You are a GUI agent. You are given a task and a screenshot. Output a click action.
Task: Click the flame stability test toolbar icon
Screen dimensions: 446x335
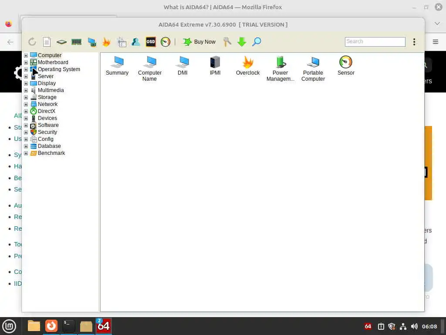point(106,42)
